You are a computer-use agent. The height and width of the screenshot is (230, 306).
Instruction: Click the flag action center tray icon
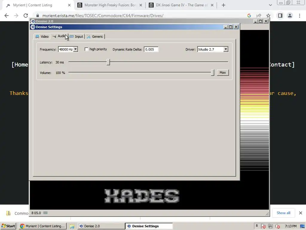pyautogui.click(x=263, y=226)
